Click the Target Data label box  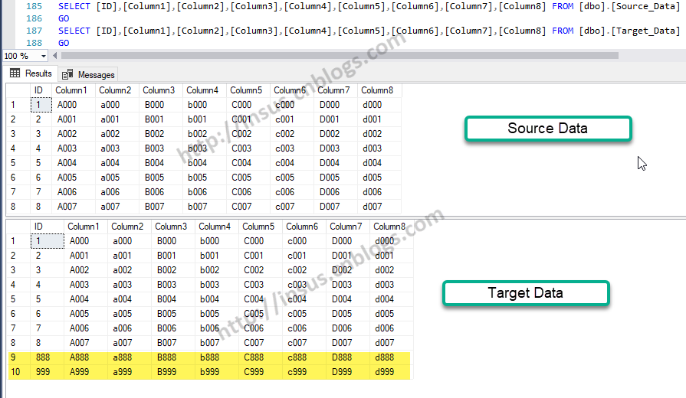[525, 293]
